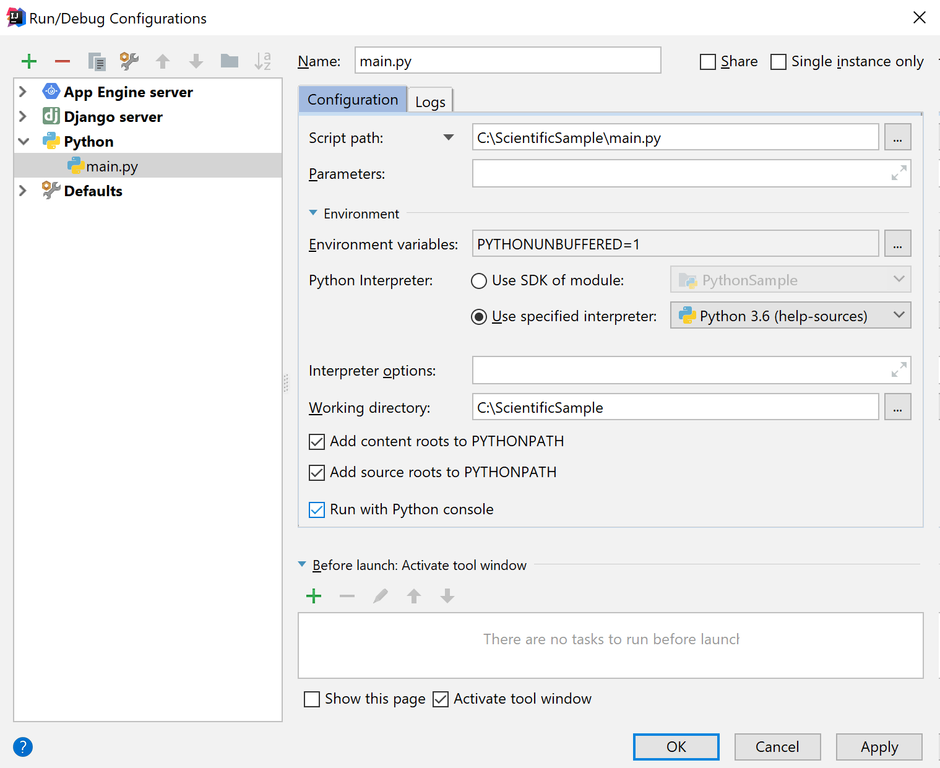
Task: Collapse the Before launch section
Action: (x=302, y=564)
